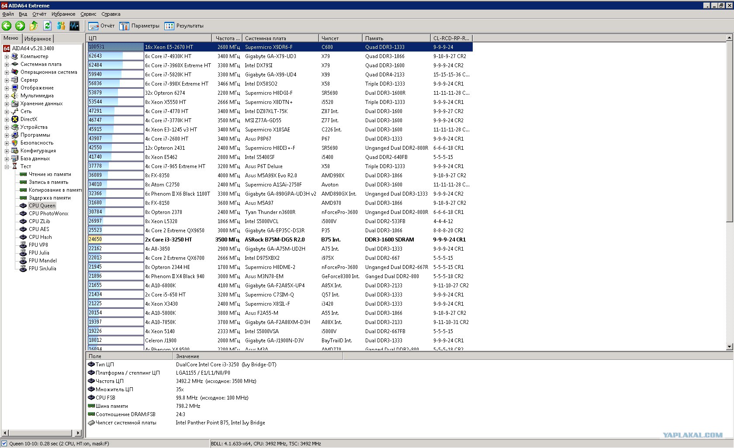Screen dimensions: 734x448
Task: Click the FPU VP8 icon
Action: 23,245
